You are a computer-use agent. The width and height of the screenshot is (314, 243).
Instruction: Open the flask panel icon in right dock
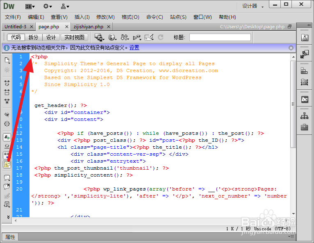(305, 37)
